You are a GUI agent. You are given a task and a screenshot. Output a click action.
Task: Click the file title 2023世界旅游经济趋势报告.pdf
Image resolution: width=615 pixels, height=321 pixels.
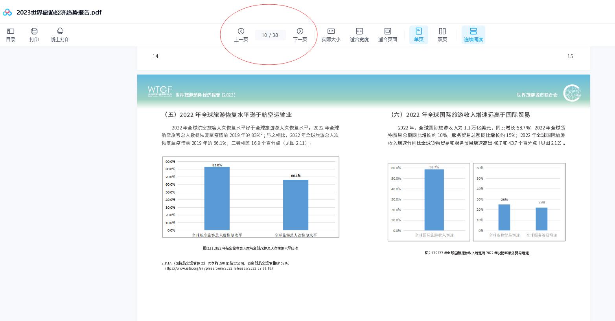[x=59, y=13]
